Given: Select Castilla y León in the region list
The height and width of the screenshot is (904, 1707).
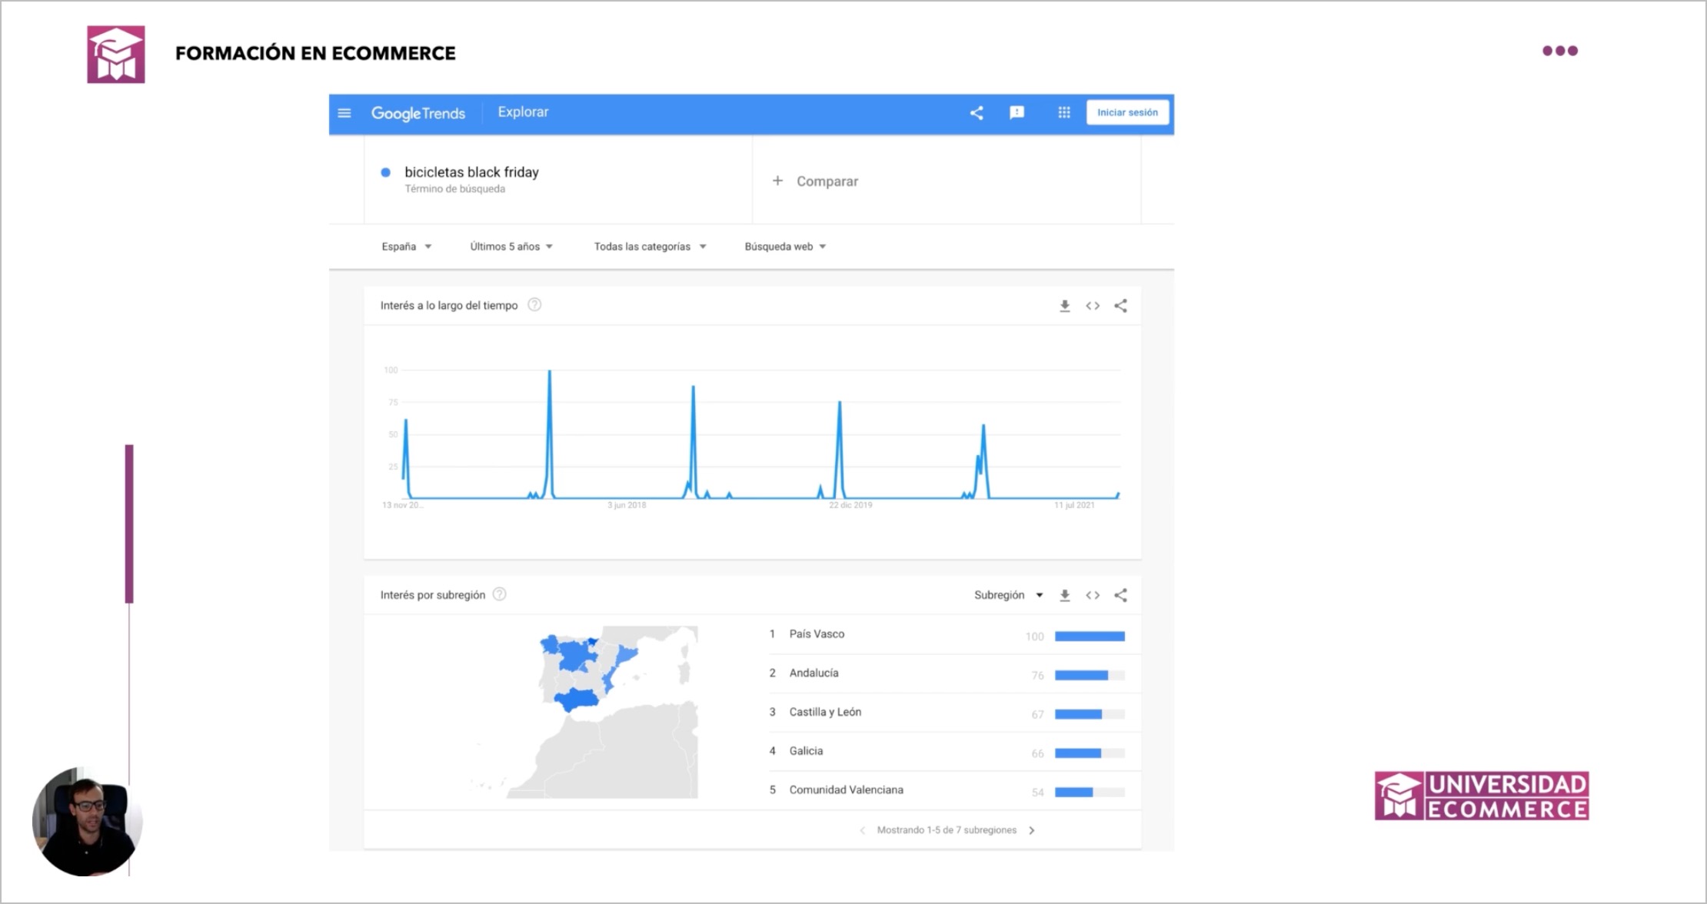Looking at the screenshot, I should pos(825,713).
